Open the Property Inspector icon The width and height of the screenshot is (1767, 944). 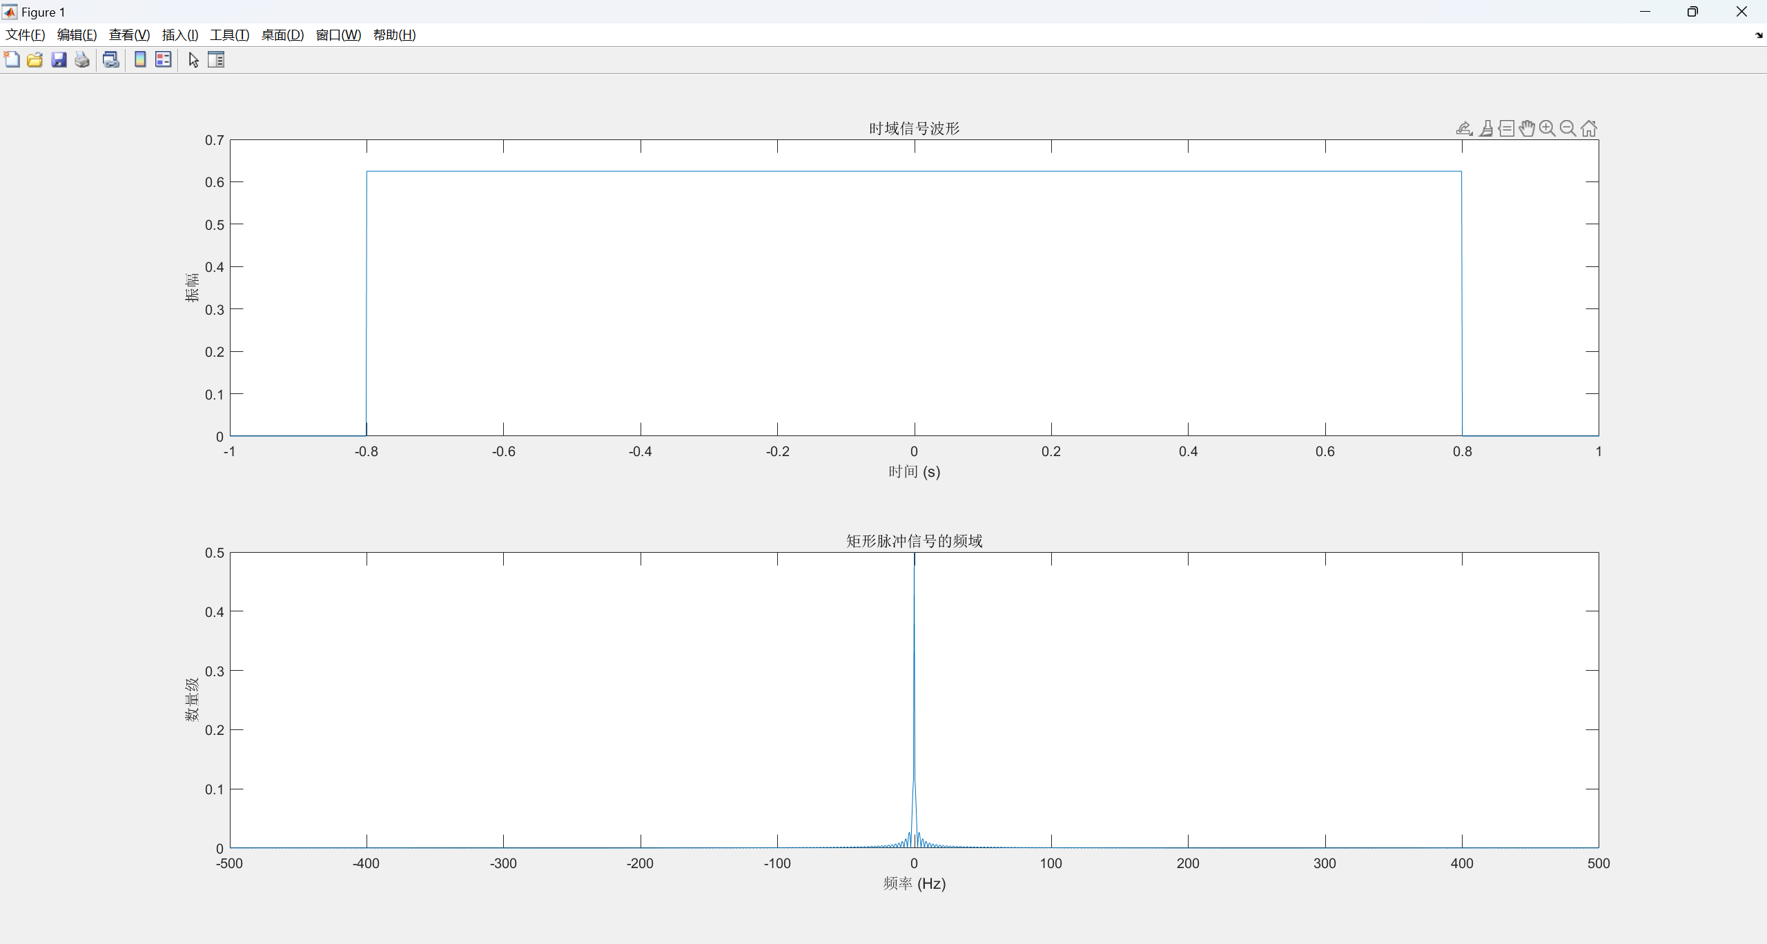(216, 60)
